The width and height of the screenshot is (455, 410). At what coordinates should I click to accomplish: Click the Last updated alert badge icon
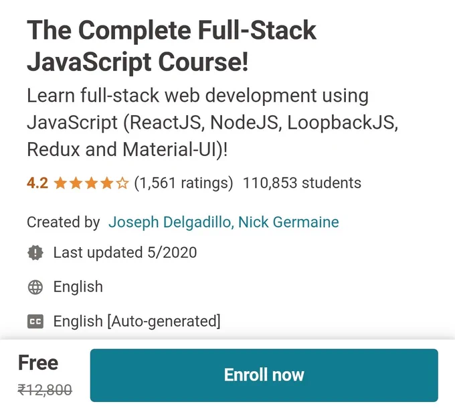click(35, 253)
